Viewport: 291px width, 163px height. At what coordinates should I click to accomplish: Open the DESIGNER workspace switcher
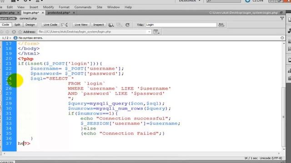click(190, 1)
